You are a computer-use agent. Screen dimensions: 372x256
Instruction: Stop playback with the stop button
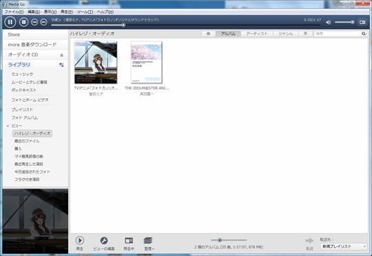(x=23, y=22)
